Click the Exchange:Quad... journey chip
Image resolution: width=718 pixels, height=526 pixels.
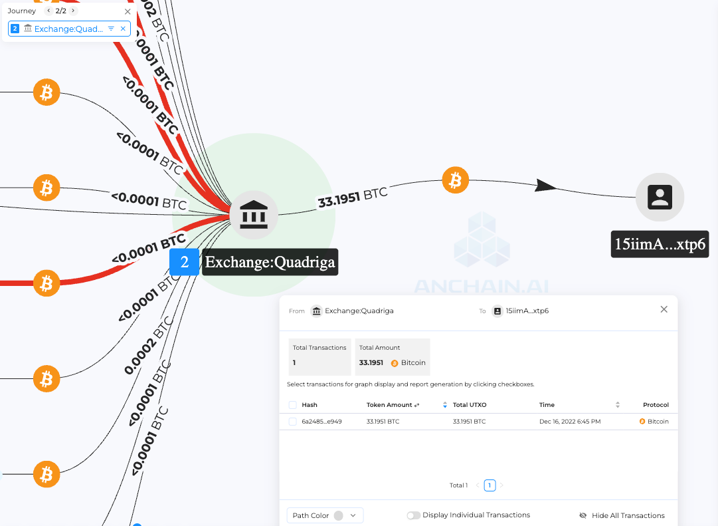click(x=69, y=29)
